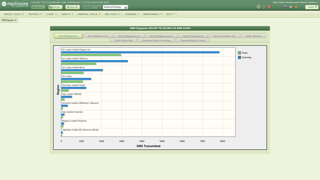Click the mediacore logo

pyautogui.click(x=14, y=5)
